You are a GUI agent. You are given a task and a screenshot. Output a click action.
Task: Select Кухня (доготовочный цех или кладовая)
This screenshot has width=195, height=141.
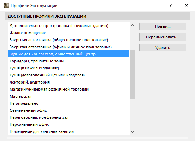point(69,75)
